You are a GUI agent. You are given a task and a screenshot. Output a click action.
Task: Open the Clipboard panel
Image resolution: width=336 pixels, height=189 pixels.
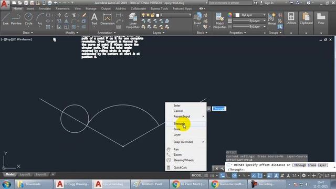(x=306, y=18)
